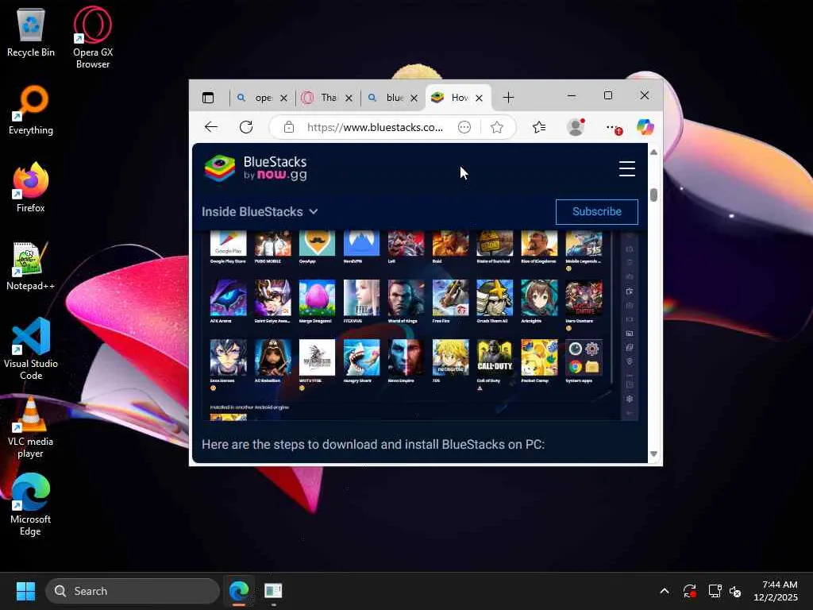Click the BlueStacks by now.gg logo
The width and height of the screenshot is (813, 610).
click(x=256, y=168)
